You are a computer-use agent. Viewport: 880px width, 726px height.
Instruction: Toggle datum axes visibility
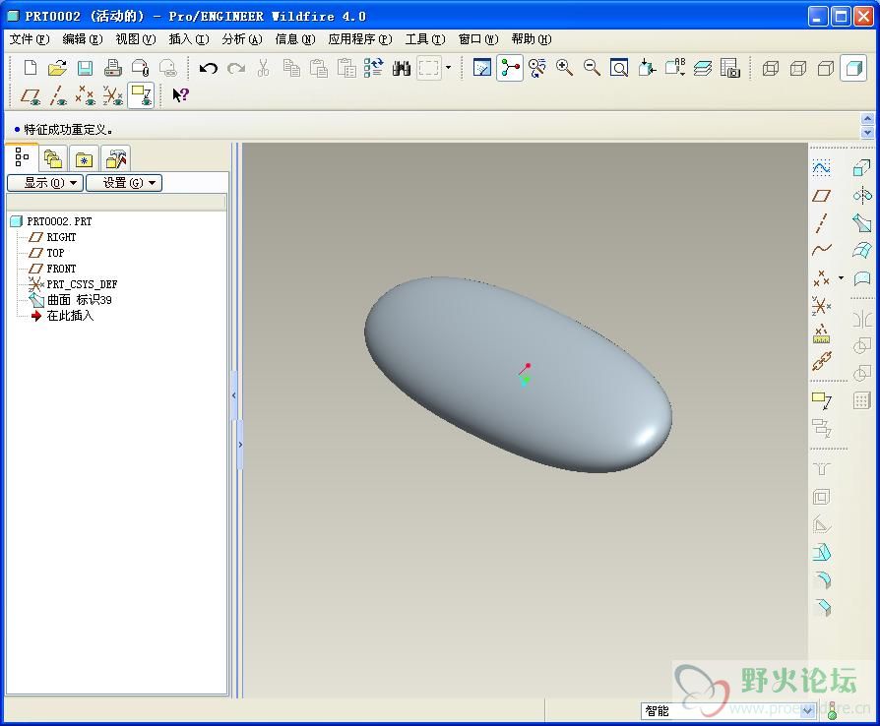click(58, 95)
